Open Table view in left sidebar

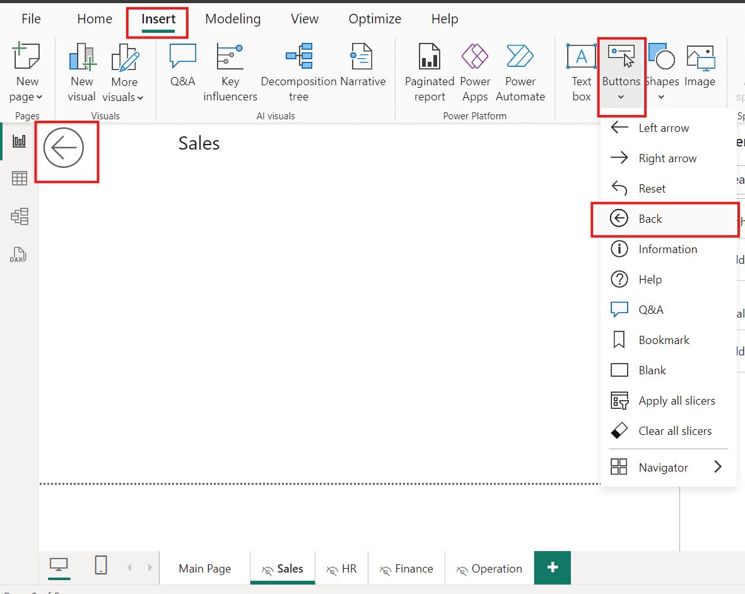(20, 179)
